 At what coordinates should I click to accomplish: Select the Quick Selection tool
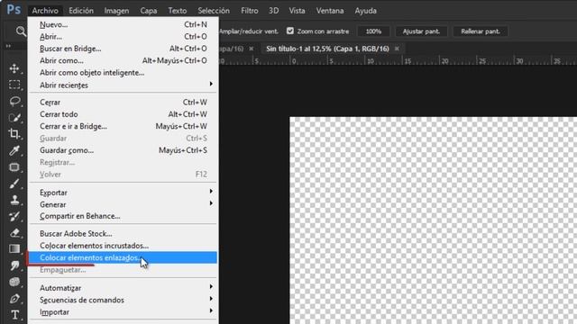14,118
